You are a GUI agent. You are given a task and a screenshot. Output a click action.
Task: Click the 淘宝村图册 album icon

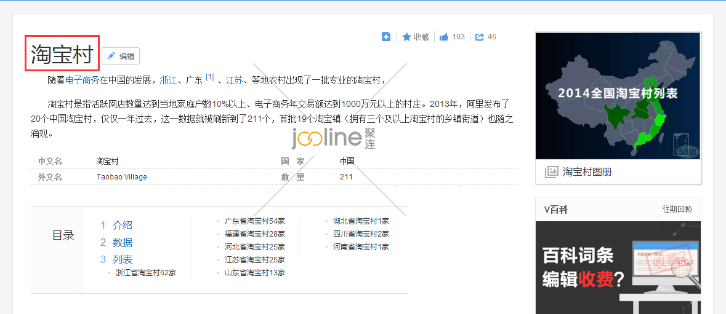tap(552, 172)
